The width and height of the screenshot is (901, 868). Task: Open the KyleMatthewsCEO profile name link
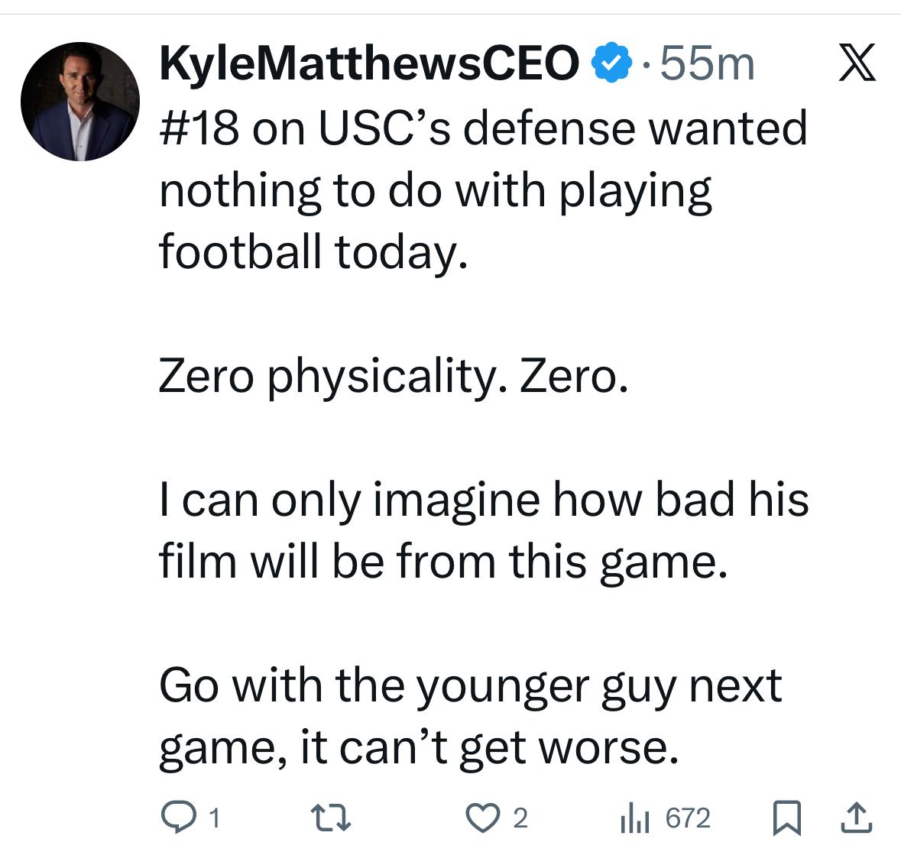369,63
